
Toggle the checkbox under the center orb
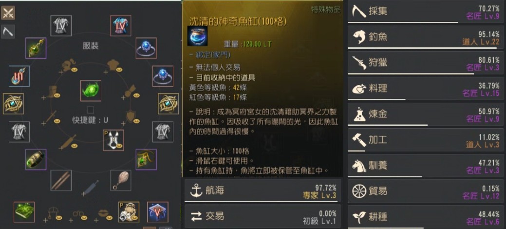(x=91, y=110)
